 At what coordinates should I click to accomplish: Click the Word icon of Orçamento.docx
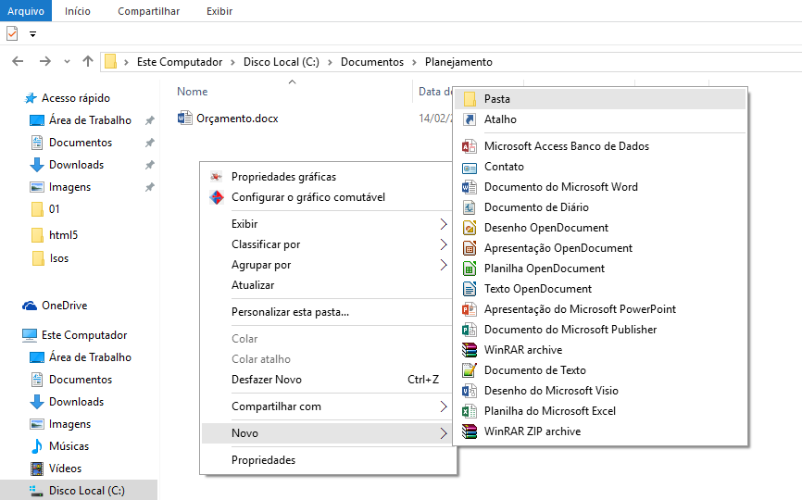click(x=184, y=119)
